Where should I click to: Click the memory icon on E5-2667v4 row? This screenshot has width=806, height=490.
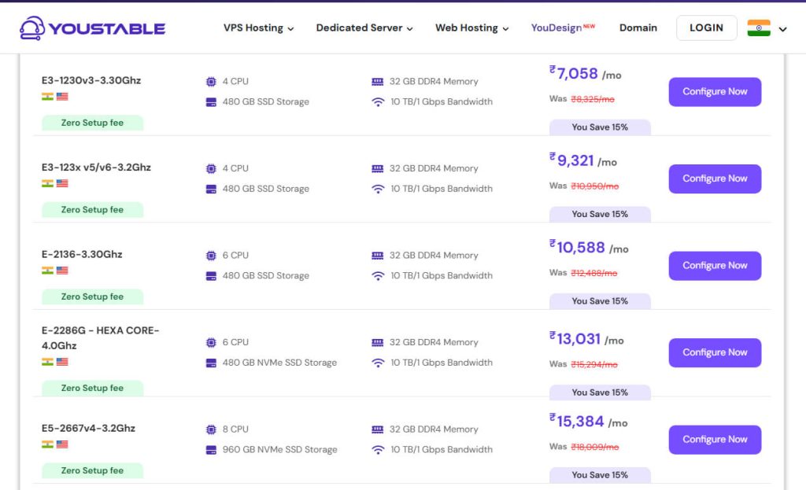click(378, 429)
